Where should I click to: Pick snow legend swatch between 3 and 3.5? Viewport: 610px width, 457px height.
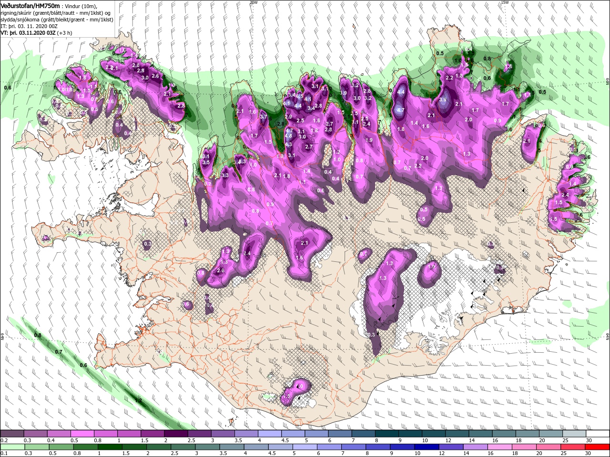point(222,433)
